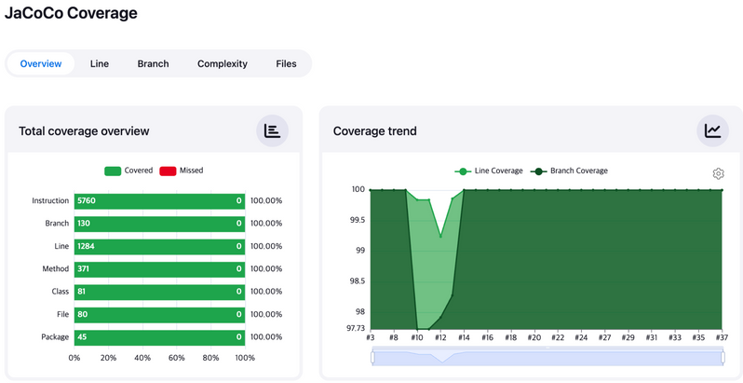Click build label #12 on trend axis
The height and width of the screenshot is (383, 743).
(x=440, y=338)
